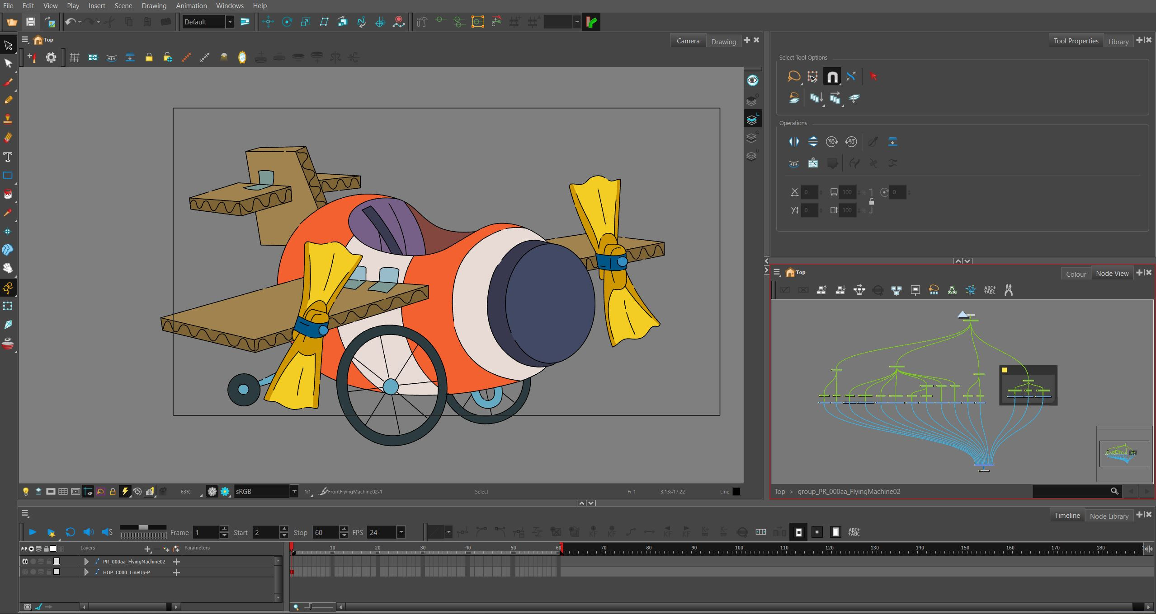Click the Play button in Timeline
The height and width of the screenshot is (614, 1156).
click(x=33, y=532)
